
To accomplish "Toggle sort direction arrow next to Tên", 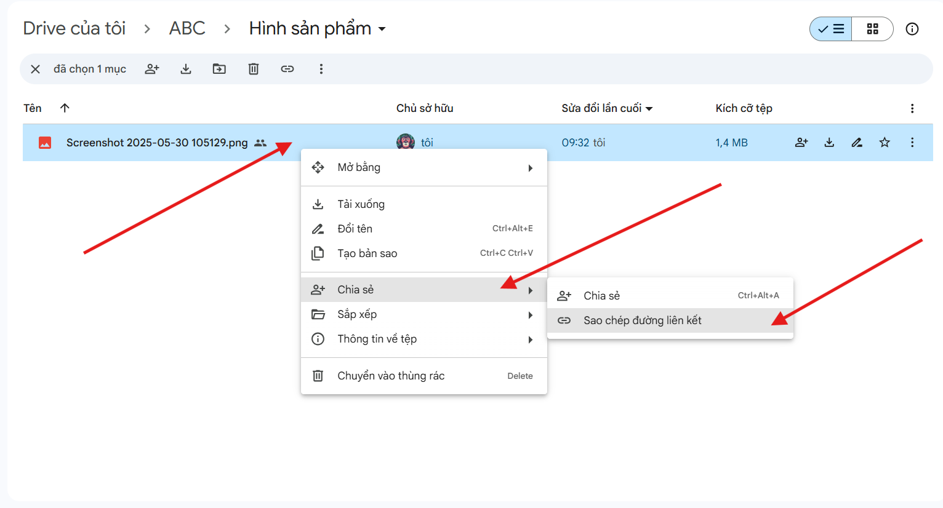I will pos(65,108).
